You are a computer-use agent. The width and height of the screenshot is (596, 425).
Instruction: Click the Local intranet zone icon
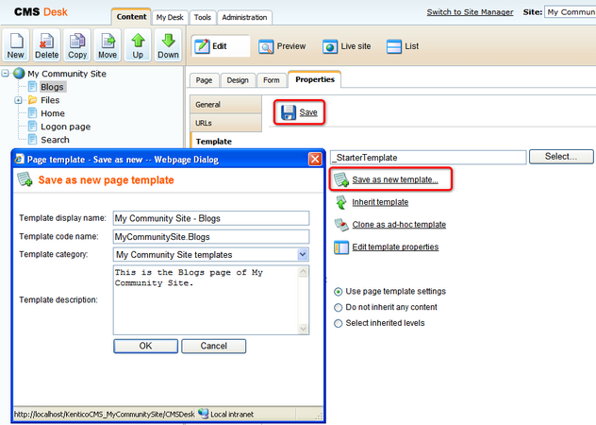tap(204, 414)
